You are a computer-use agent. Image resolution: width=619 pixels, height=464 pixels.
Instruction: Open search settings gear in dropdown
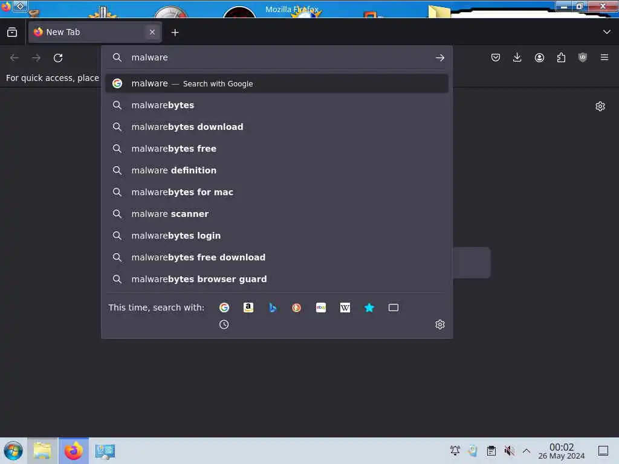[x=440, y=324]
